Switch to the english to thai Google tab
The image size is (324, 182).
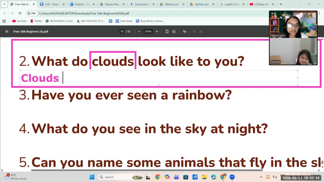point(232,4)
